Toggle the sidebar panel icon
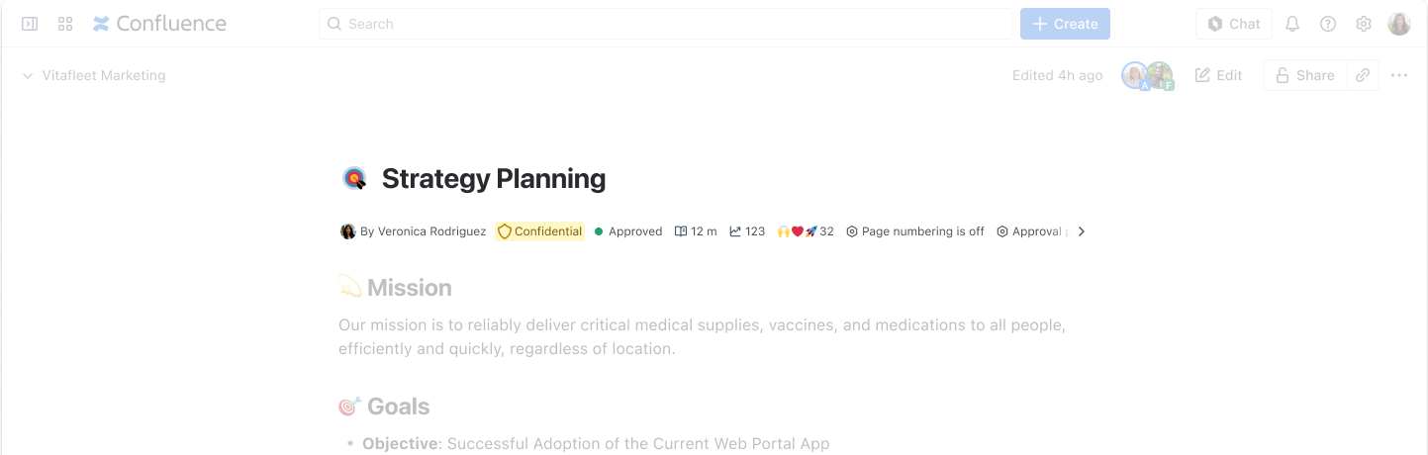 click(x=30, y=24)
